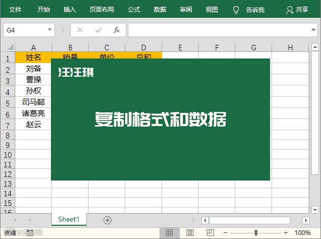Click the confirm checkmark formula icon
Viewport: 321px width, 239px height.
point(98,30)
